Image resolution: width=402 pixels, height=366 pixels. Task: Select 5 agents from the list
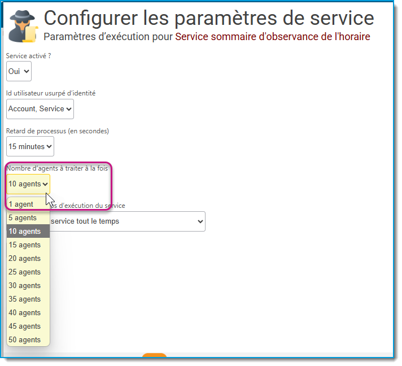click(28, 218)
